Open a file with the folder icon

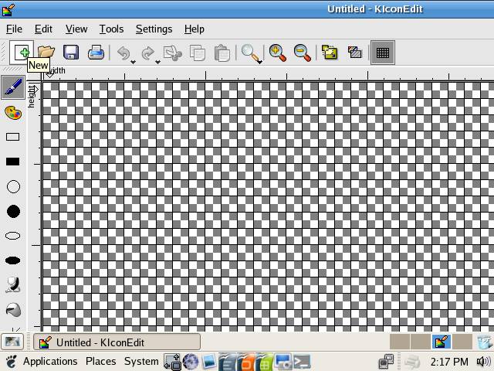[x=46, y=53]
